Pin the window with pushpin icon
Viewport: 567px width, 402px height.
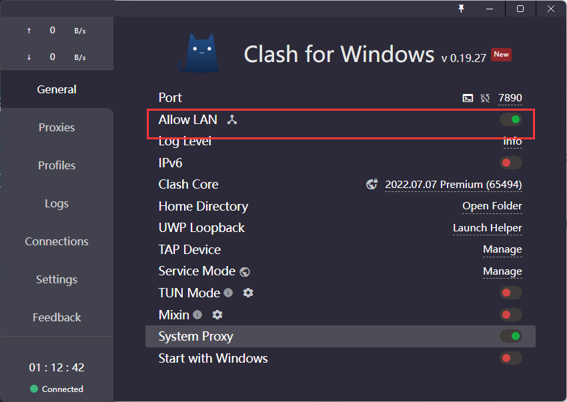point(461,9)
